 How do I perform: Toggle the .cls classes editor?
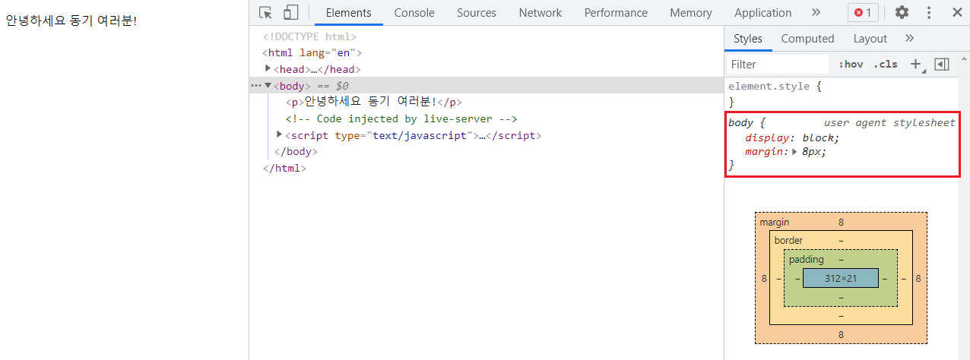(x=885, y=65)
